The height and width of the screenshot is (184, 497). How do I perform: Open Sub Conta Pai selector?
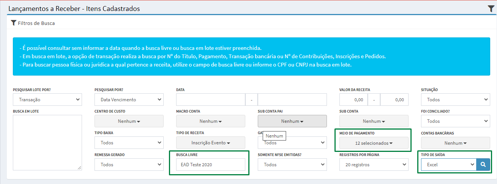(292, 121)
